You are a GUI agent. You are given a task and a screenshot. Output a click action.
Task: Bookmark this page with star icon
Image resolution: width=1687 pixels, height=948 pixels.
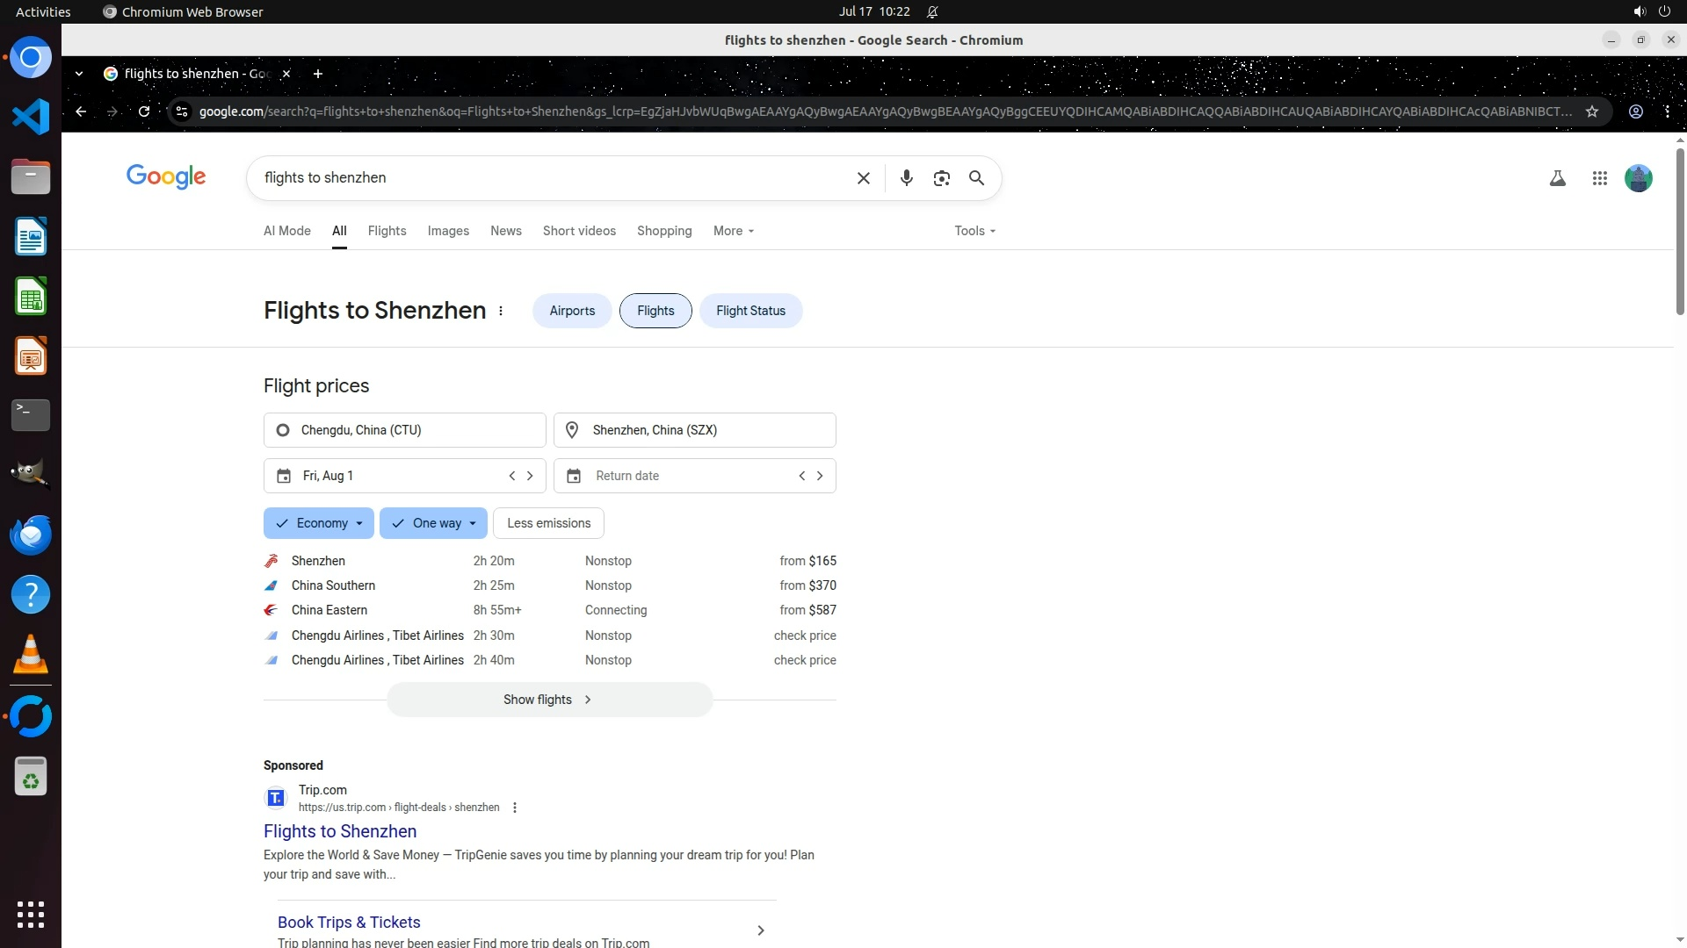(x=1591, y=111)
